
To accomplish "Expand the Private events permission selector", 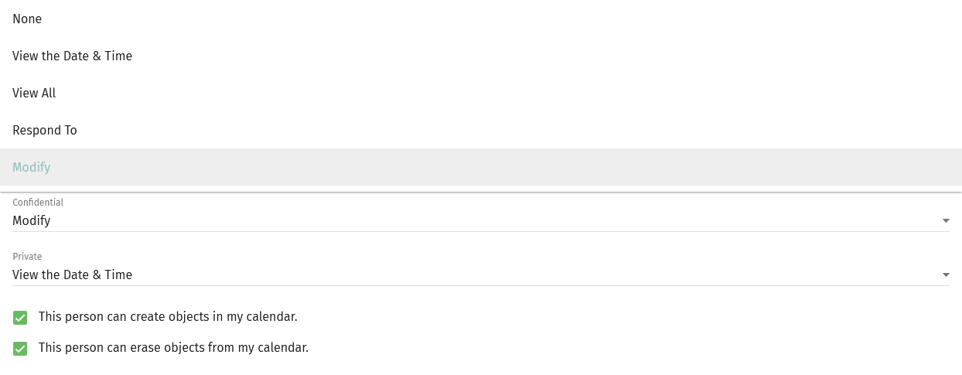I will pos(464,275).
